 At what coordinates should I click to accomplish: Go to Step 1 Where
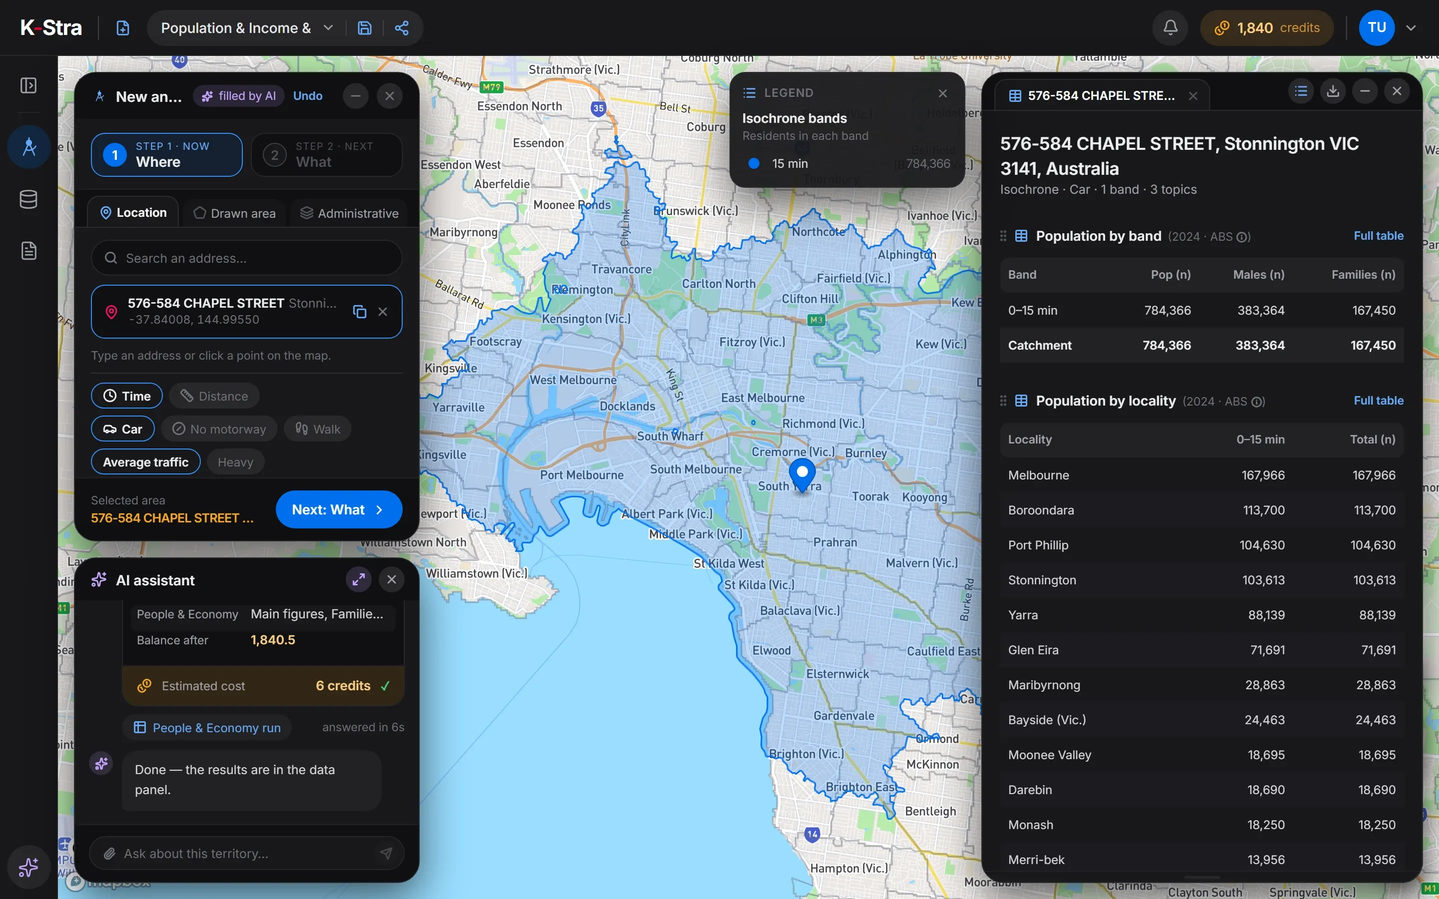point(166,155)
